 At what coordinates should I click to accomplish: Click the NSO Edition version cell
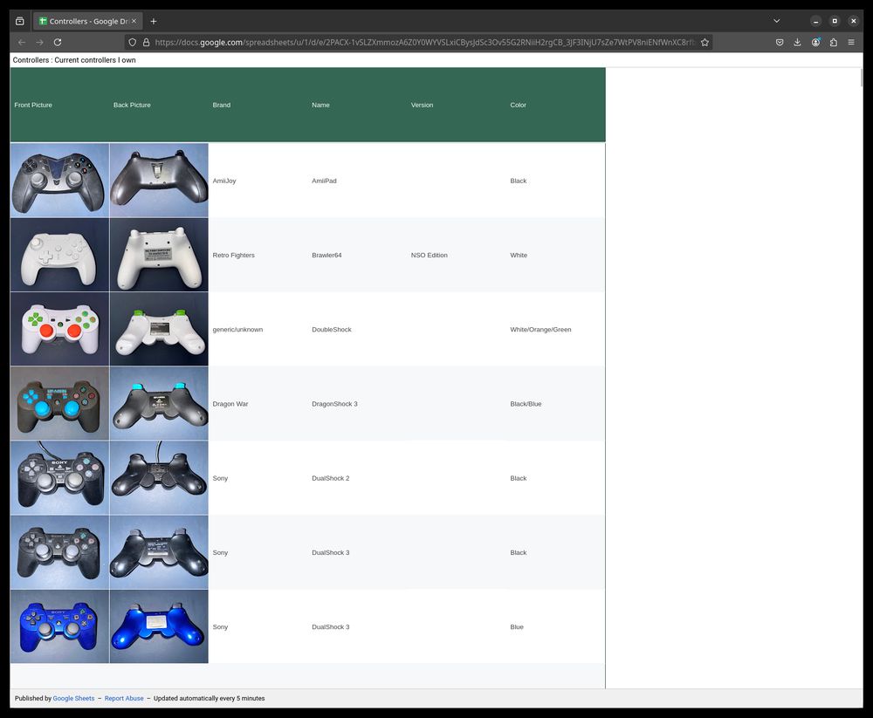[457, 255]
